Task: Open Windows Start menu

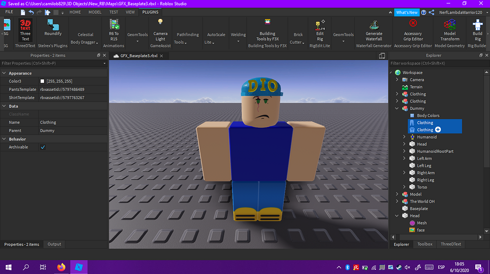Action: point(9,267)
